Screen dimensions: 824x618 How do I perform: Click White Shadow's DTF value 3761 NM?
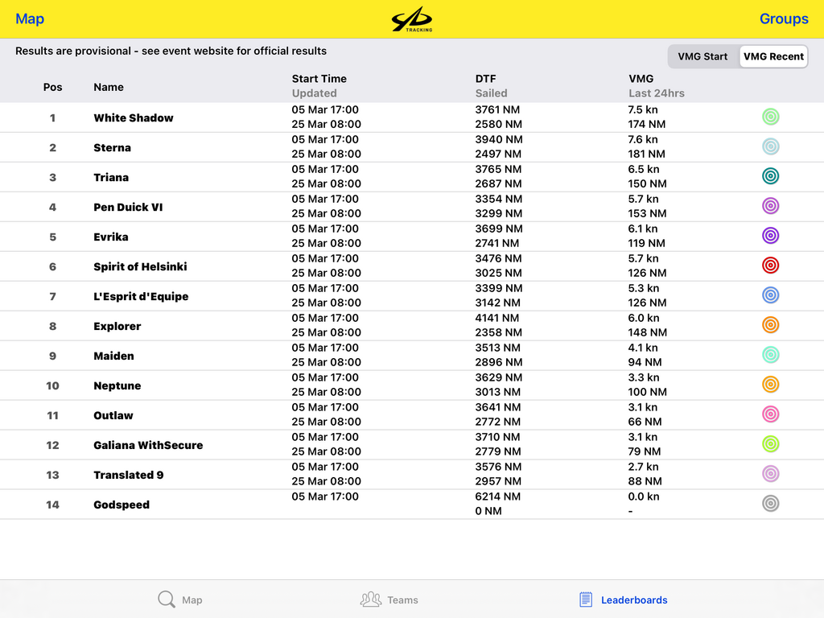497,109
